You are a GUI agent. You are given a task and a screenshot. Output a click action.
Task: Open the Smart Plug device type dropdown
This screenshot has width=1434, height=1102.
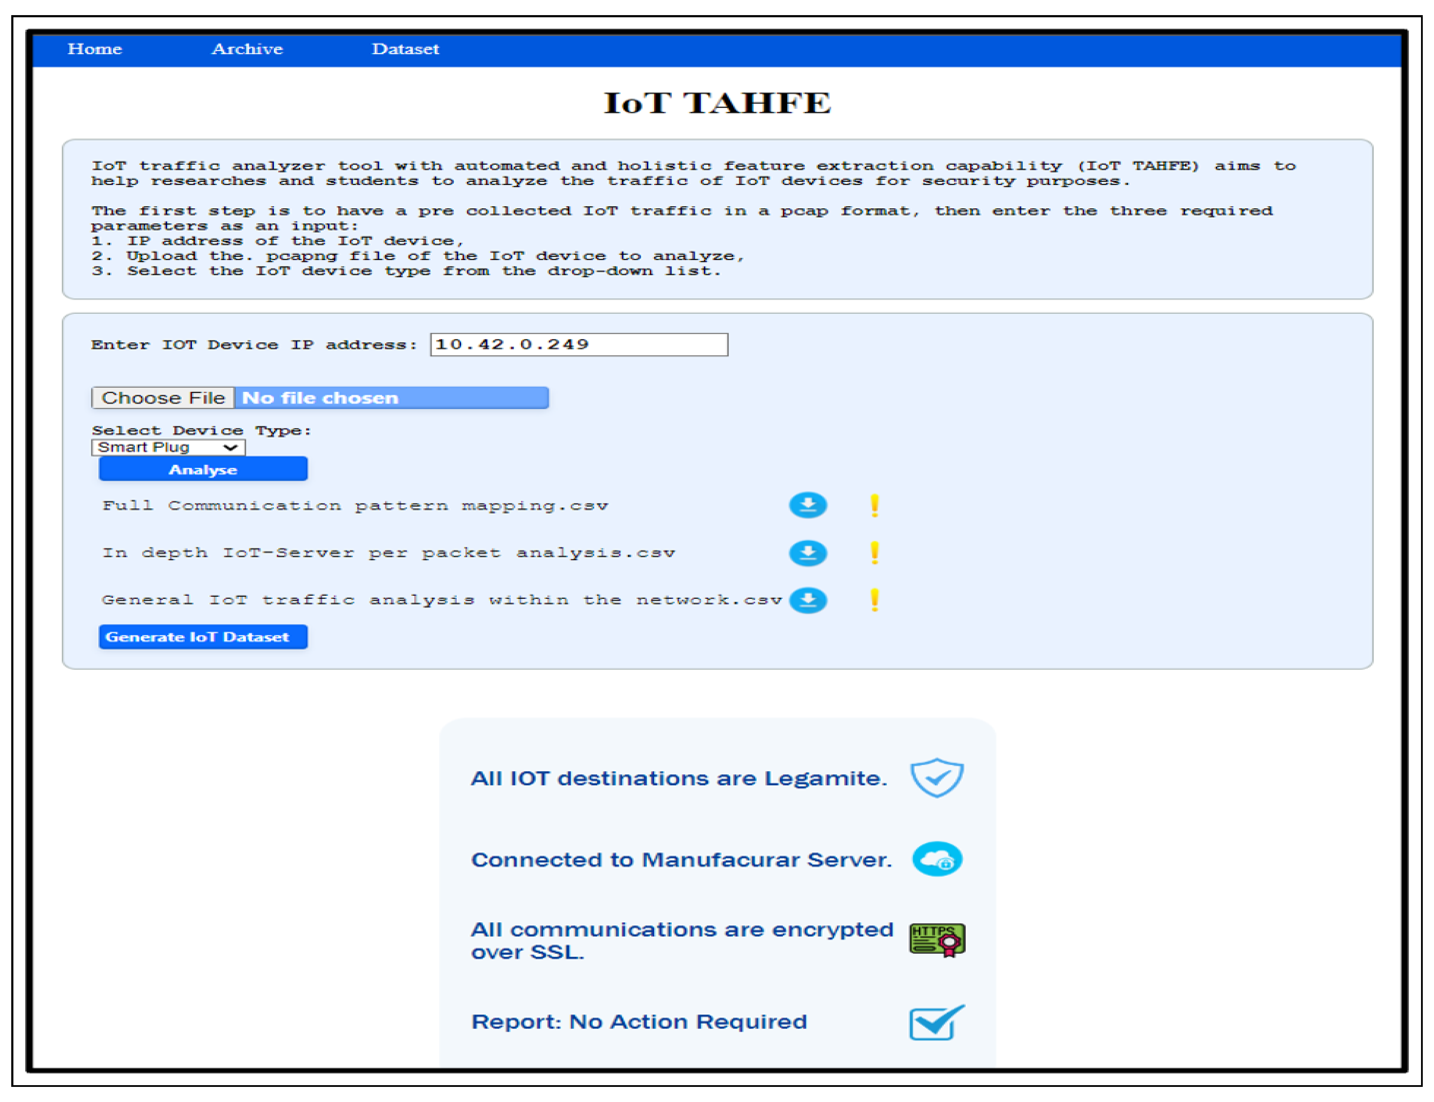[168, 448]
